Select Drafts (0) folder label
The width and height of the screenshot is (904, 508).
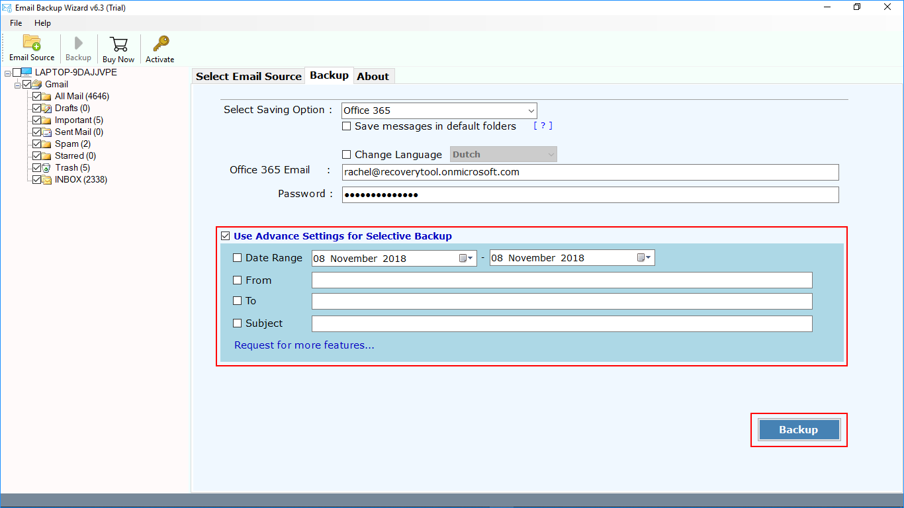pos(72,108)
